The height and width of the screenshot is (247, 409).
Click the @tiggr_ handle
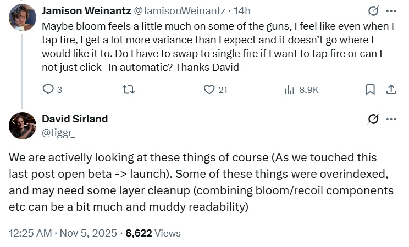point(59,132)
